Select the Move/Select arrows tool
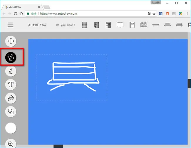 (11, 41)
